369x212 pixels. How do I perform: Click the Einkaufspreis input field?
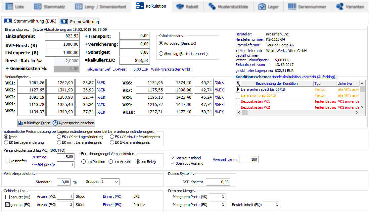pos(62,36)
